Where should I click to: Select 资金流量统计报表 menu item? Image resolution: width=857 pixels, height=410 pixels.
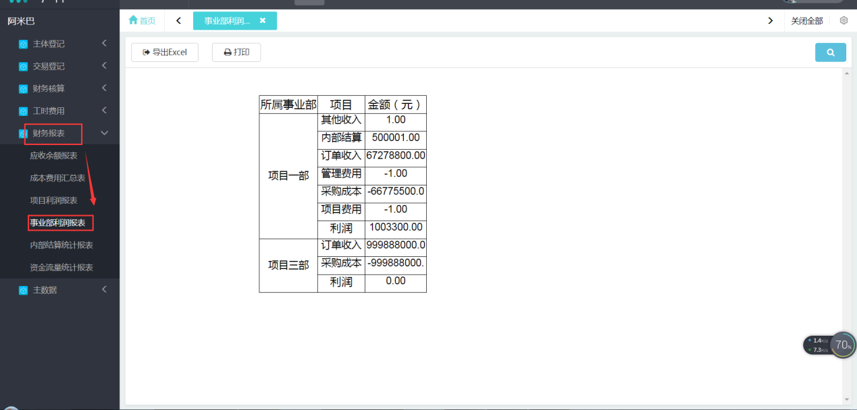tap(61, 268)
